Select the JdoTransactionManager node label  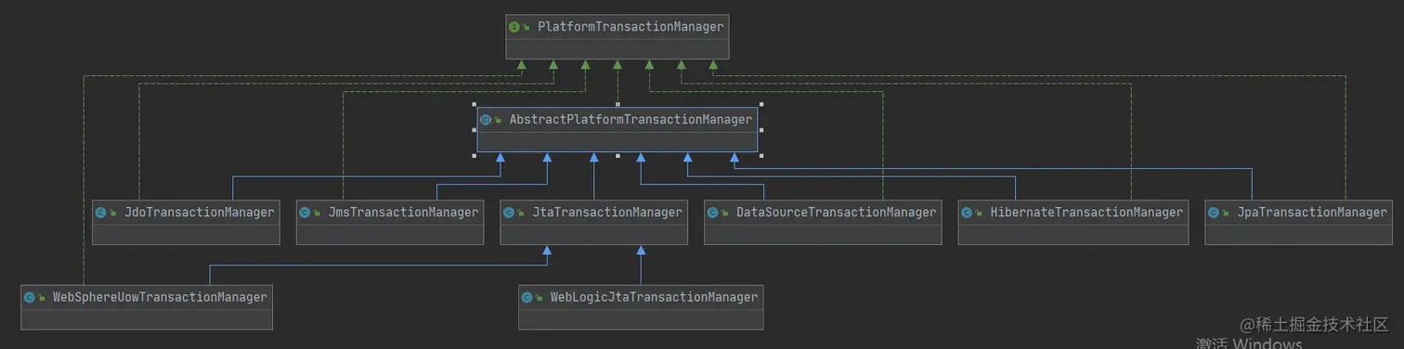200,213
